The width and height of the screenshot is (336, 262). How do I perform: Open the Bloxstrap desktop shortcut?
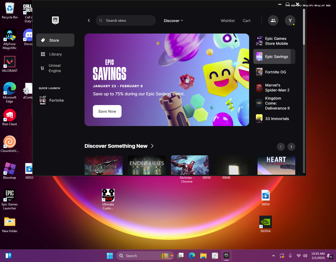(x=10, y=171)
